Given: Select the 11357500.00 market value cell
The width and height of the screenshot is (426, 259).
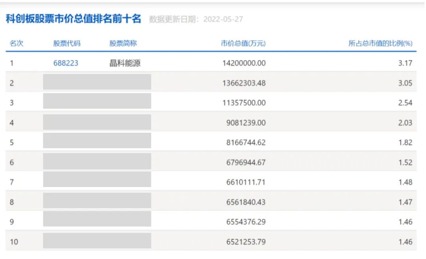Looking at the screenshot, I should click(244, 103).
